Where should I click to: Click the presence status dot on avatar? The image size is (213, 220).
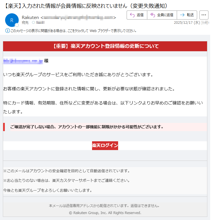(x=17, y=25)
